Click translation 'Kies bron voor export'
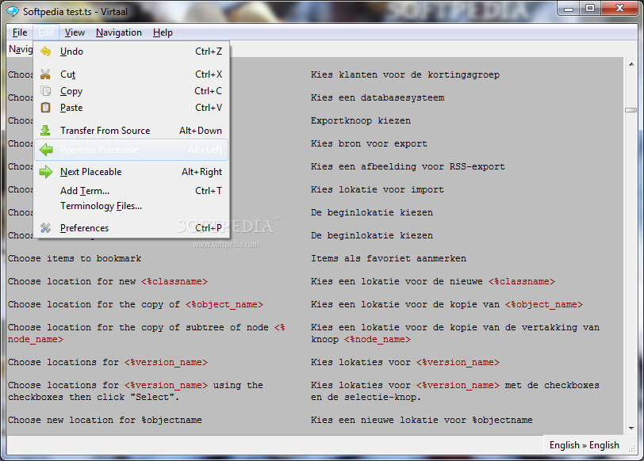Viewport: 644px width, 461px height. (x=369, y=144)
